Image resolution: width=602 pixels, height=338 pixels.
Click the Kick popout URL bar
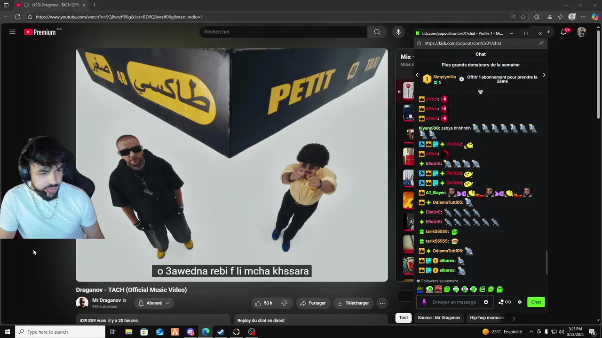(480, 43)
